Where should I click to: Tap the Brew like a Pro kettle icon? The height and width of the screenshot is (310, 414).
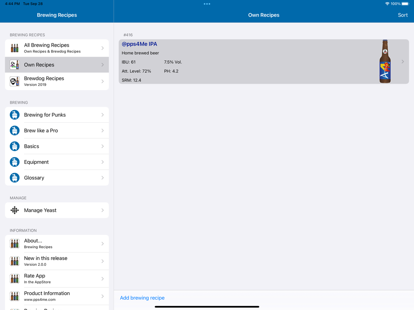(x=14, y=131)
